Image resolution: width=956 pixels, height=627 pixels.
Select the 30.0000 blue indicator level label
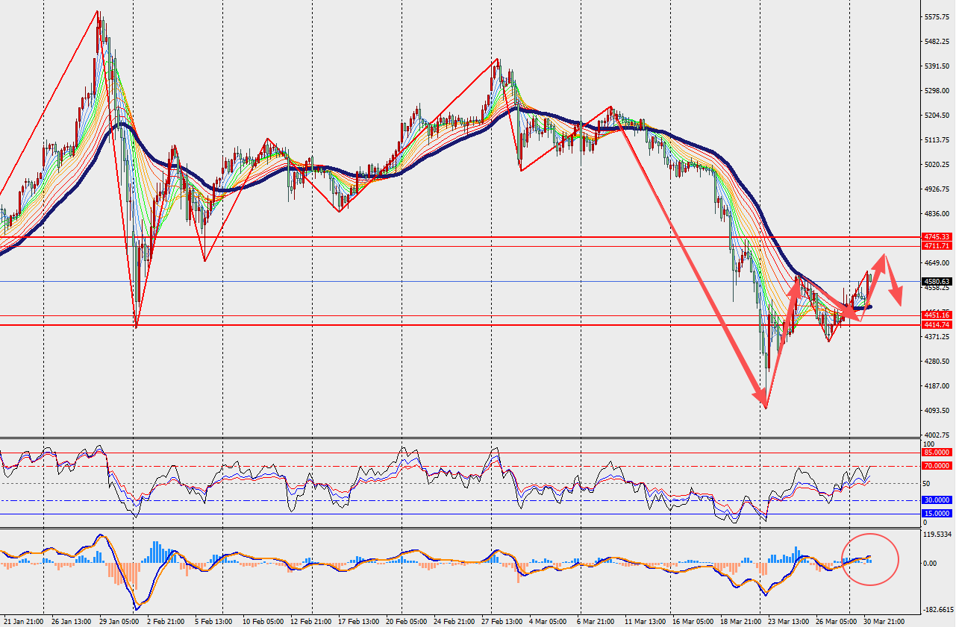[936, 500]
